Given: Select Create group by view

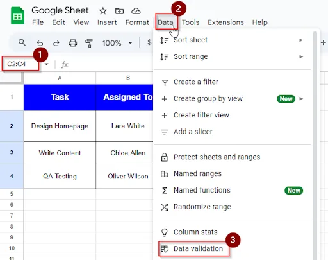Looking at the screenshot, I should (232, 99).
